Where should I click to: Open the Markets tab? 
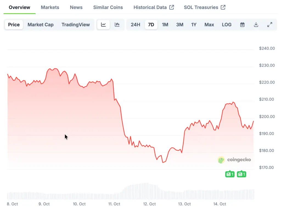pos(50,7)
